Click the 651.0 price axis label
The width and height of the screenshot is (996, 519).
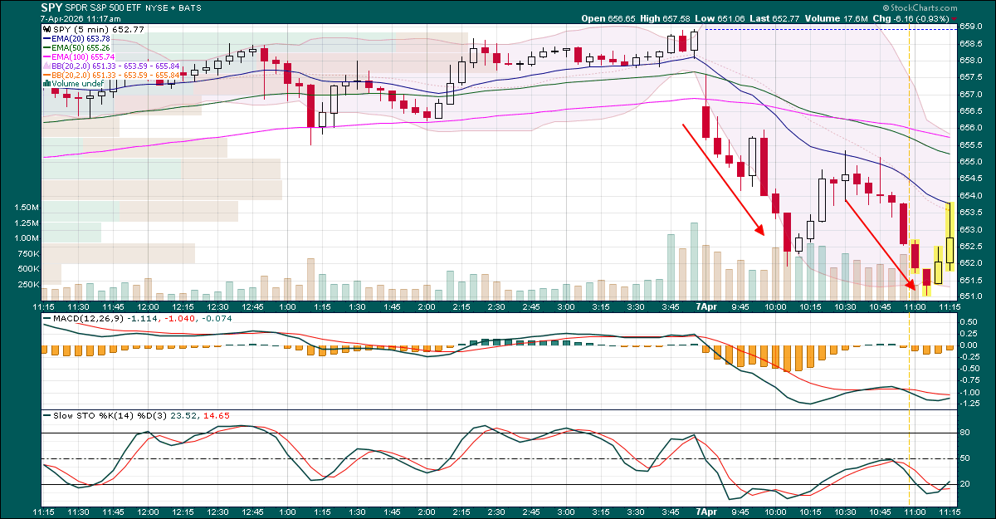(x=970, y=296)
